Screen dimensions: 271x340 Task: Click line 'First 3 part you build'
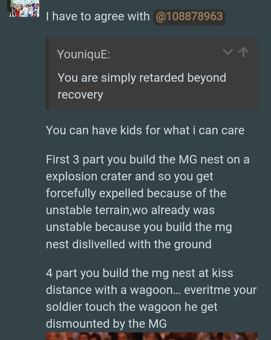point(148,160)
